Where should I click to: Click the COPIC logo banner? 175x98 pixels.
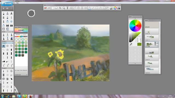[x=21, y=30]
